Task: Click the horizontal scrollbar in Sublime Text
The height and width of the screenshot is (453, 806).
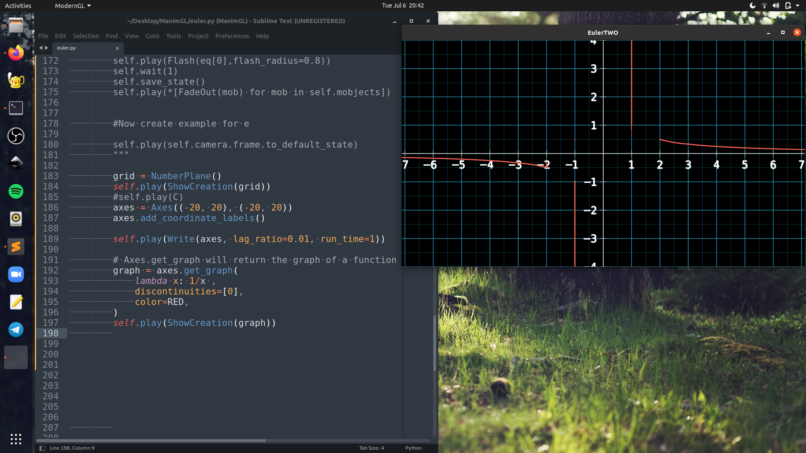Action: tap(151, 440)
